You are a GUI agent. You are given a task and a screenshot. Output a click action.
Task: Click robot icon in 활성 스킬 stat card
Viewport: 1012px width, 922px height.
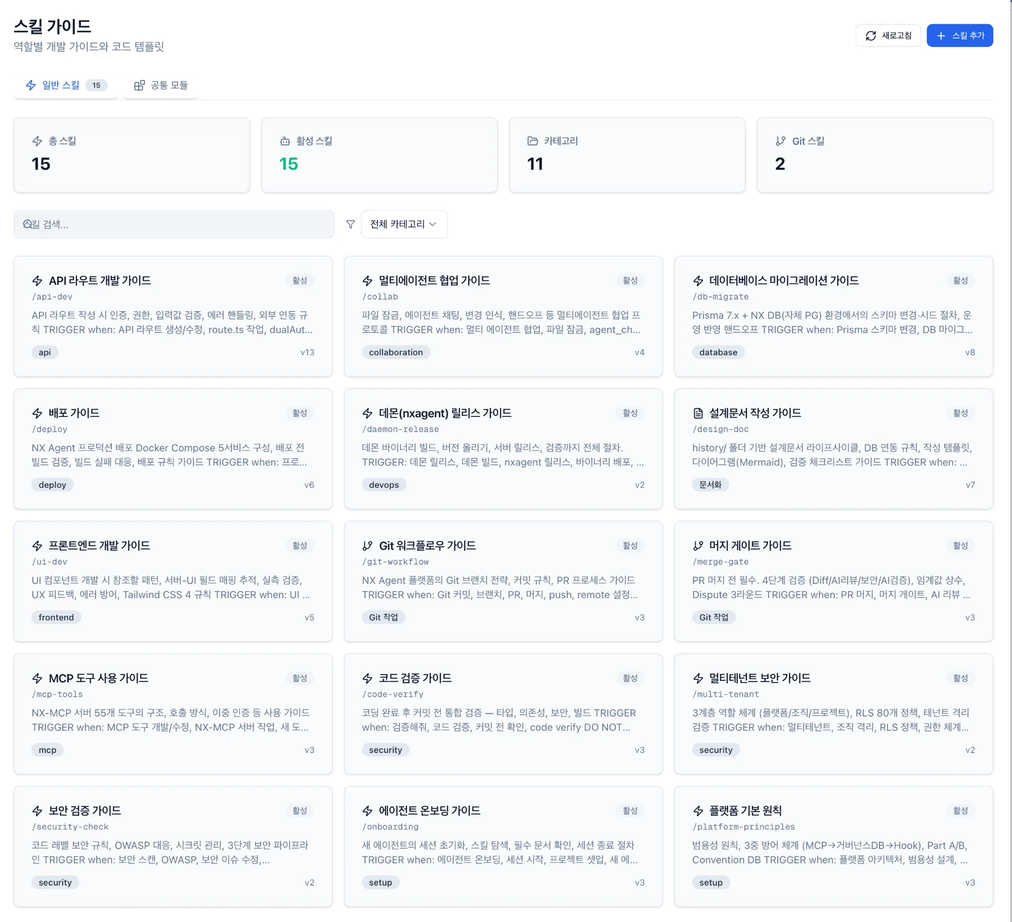pyautogui.click(x=285, y=141)
